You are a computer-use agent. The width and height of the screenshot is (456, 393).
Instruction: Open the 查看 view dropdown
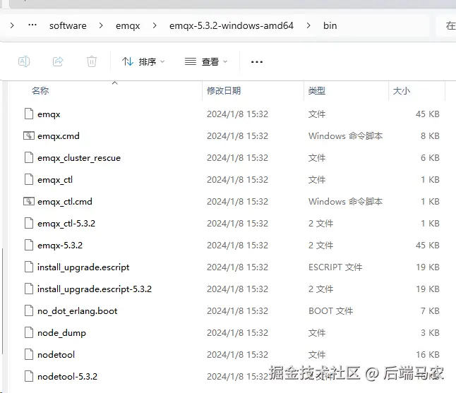[x=206, y=61]
